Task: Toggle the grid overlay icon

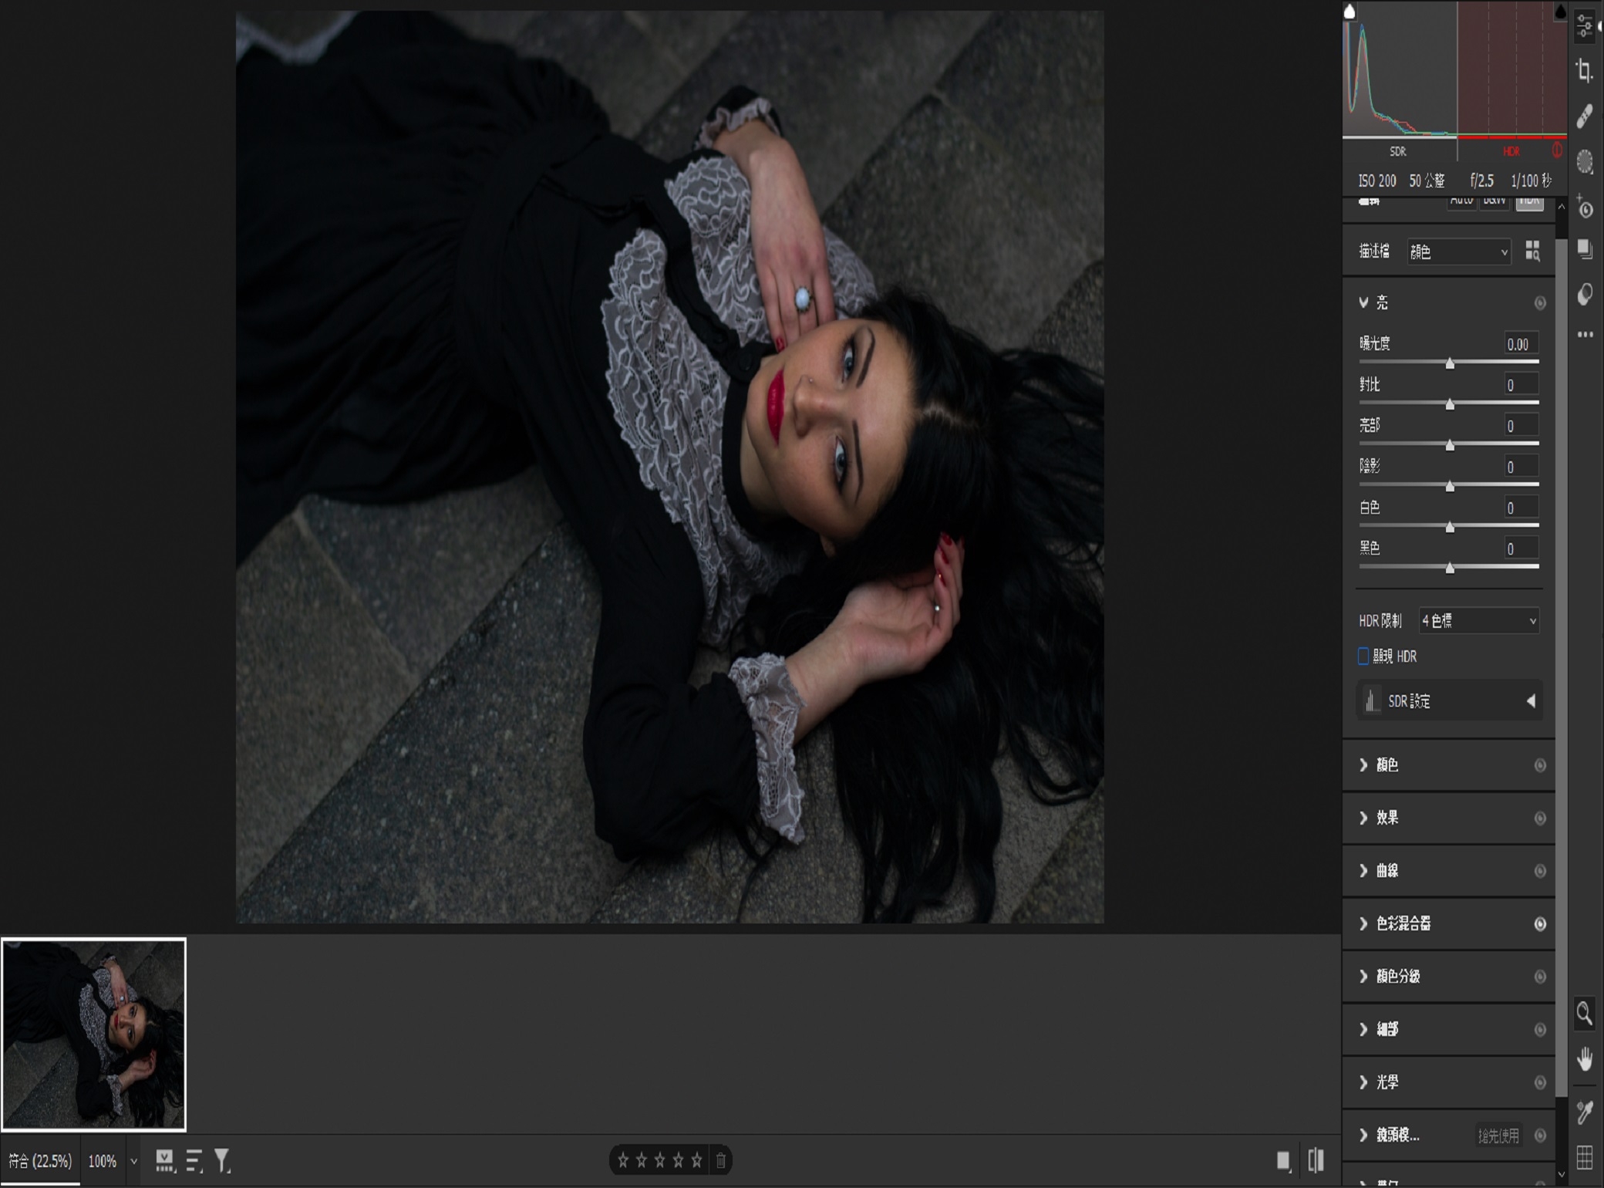Action: pos(1585,1157)
